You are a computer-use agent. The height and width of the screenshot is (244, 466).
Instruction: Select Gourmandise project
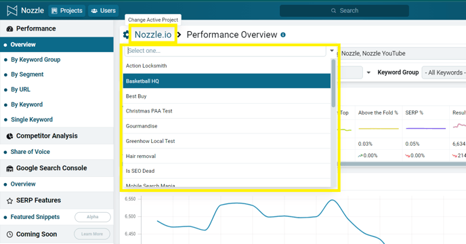tap(226, 126)
